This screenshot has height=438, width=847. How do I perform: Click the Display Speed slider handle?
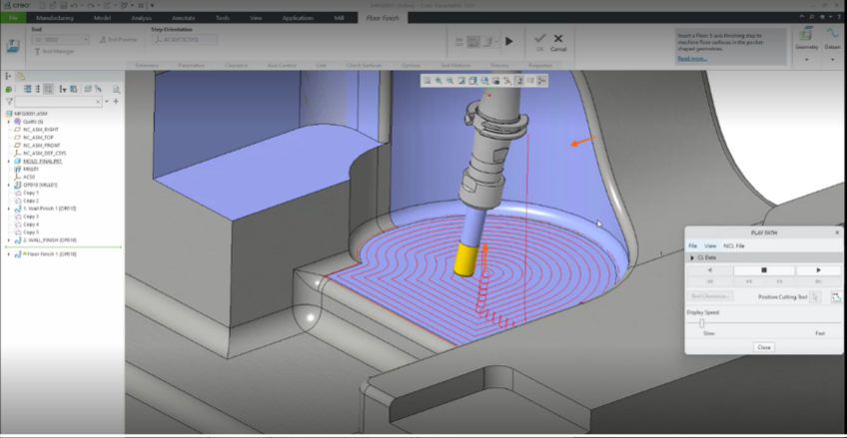[702, 322]
